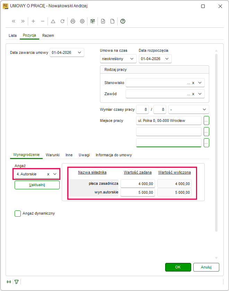
Task: Go to the next record using double-right arrows
Action: (23, 21)
